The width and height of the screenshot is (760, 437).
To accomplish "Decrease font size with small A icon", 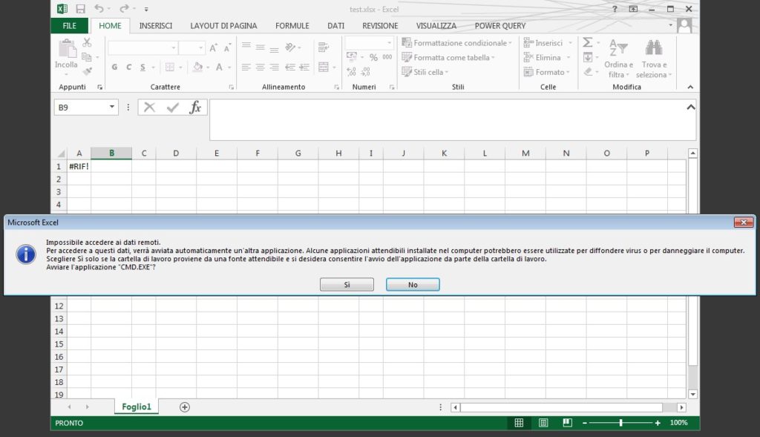I will 227,47.
